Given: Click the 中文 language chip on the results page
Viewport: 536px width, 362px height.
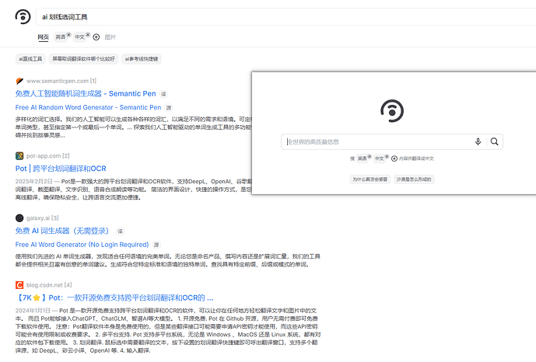Looking at the screenshot, I should coord(79,37).
